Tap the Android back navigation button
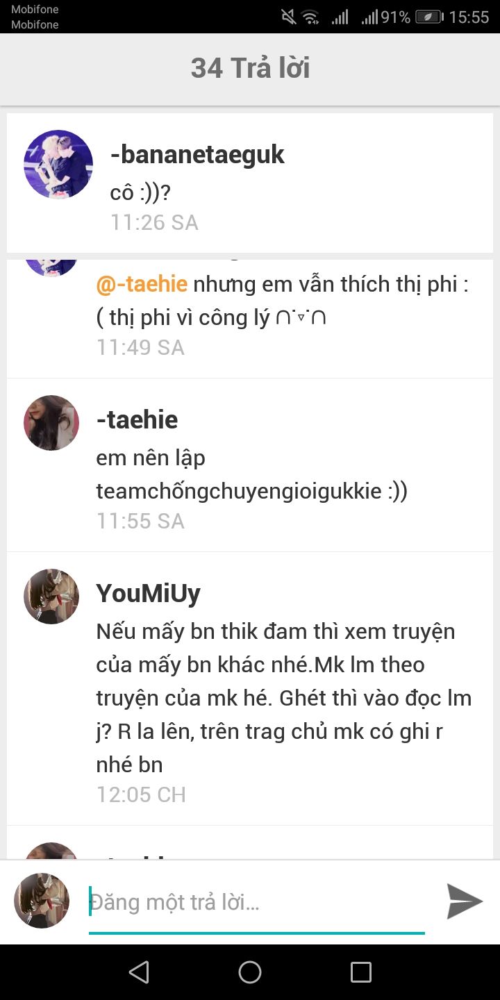The width and height of the screenshot is (500, 1000). click(x=139, y=972)
